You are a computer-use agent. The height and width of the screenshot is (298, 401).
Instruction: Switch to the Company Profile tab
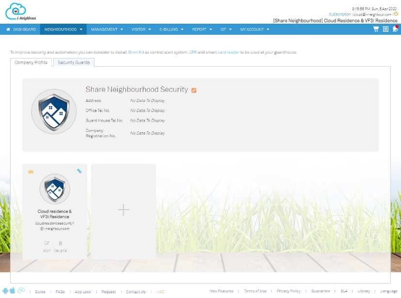point(31,62)
